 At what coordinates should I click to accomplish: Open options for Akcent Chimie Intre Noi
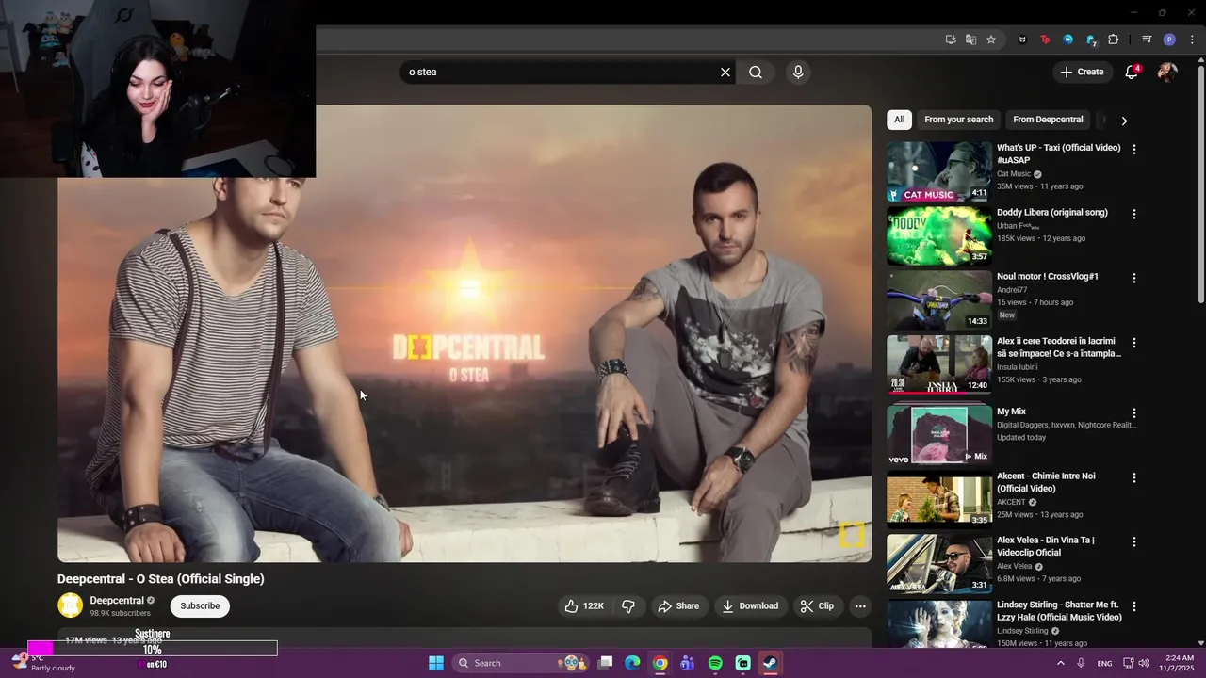pyautogui.click(x=1133, y=477)
